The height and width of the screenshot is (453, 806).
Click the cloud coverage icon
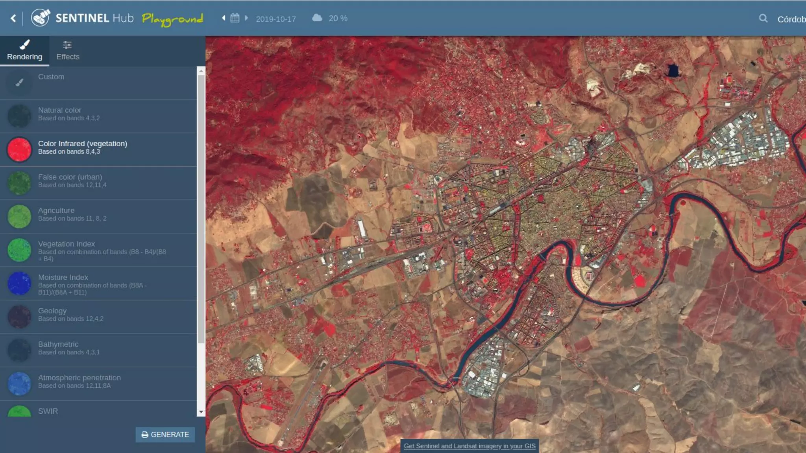click(317, 18)
